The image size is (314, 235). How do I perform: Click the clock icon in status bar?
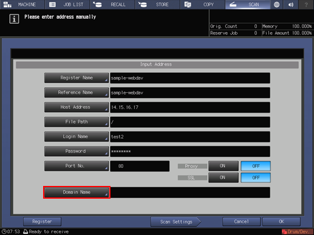coord(4,231)
